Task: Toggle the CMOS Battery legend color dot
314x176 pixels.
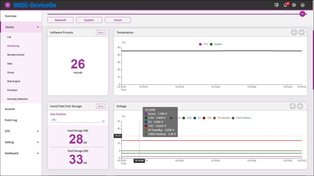Action: [x=233, y=118]
